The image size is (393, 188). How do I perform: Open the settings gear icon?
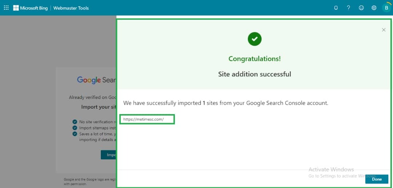(374, 8)
